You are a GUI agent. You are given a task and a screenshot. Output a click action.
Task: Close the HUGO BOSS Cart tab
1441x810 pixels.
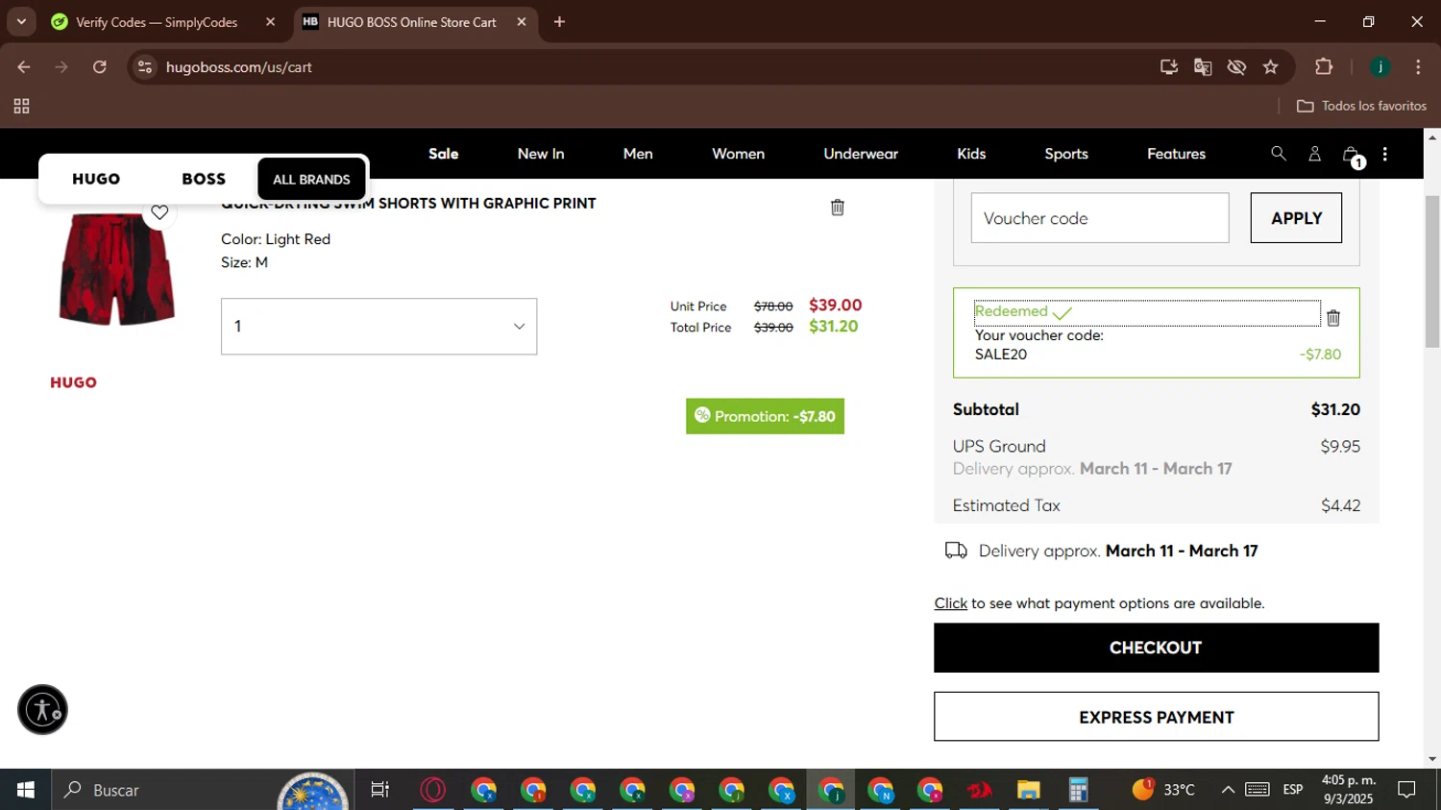click(522, 22)
